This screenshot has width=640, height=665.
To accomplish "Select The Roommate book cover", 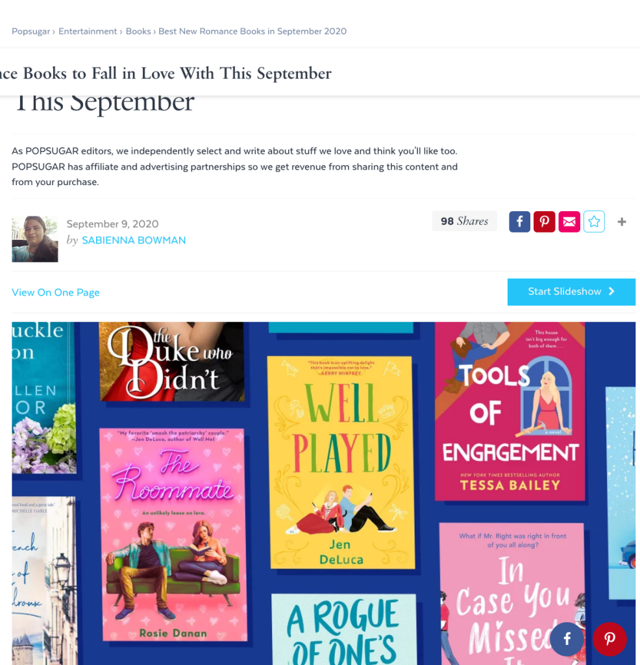I will (x=173, y=534).
